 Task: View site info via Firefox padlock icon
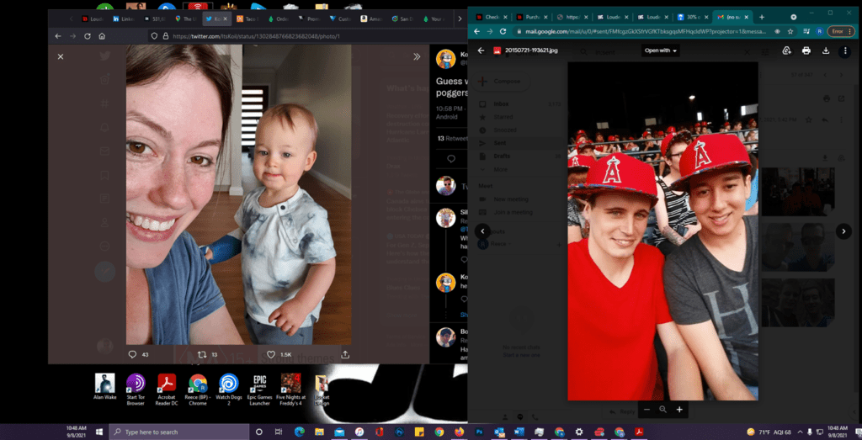[165, 36]
